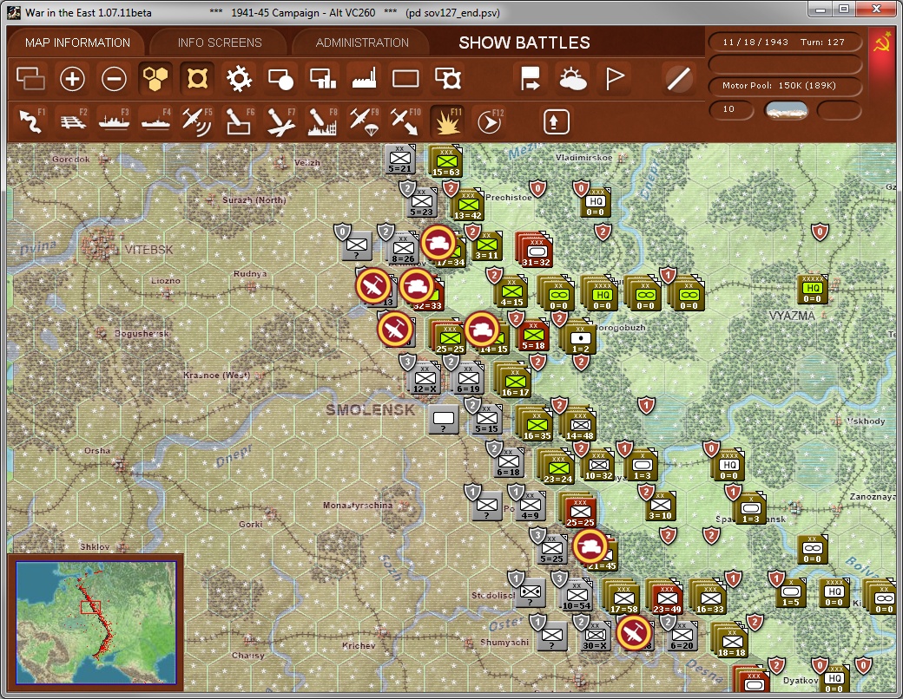Click the minimap overview thumbnail
The height and width of the screenshot is (699, 903).
96,623
